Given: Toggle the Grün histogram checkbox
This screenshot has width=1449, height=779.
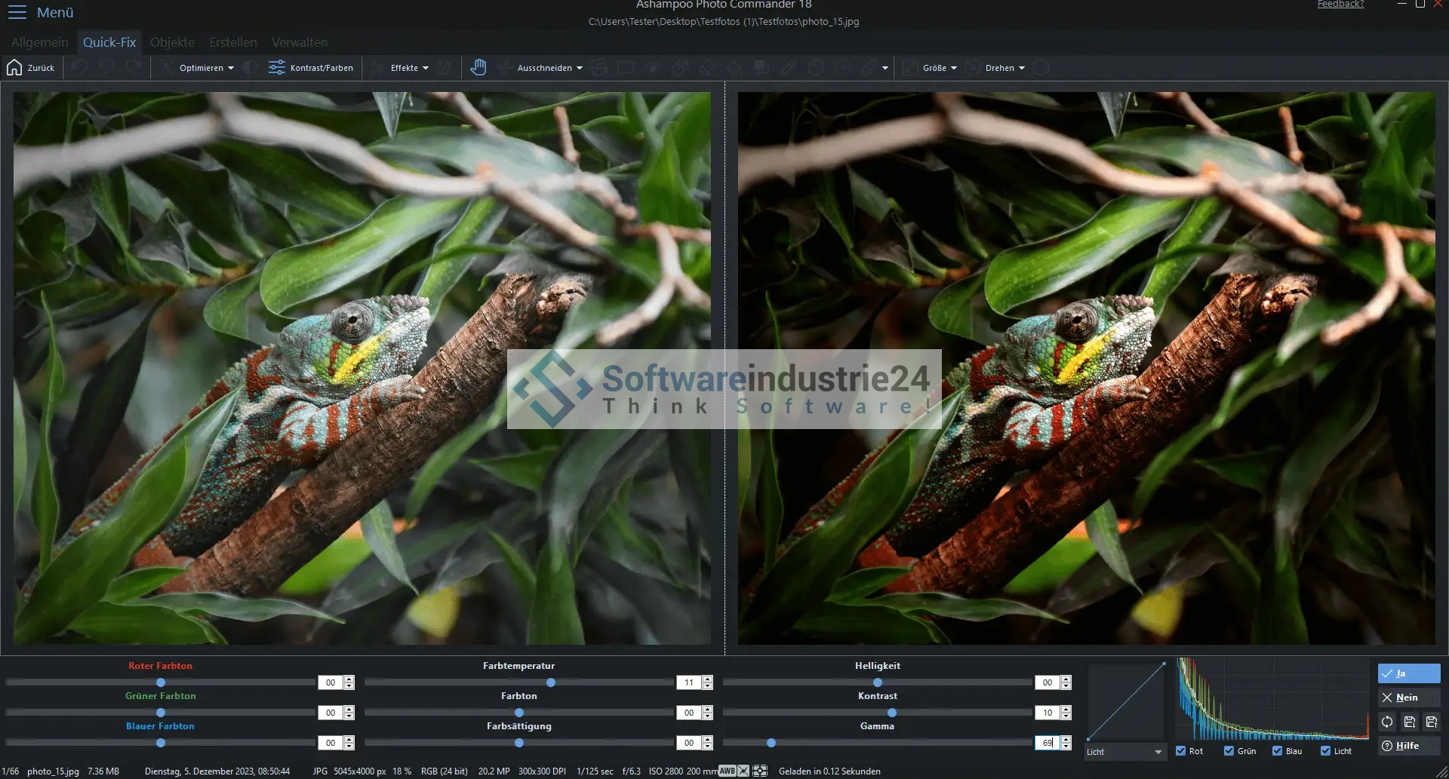Looking at the screenshot, I should coord(1229,751).
